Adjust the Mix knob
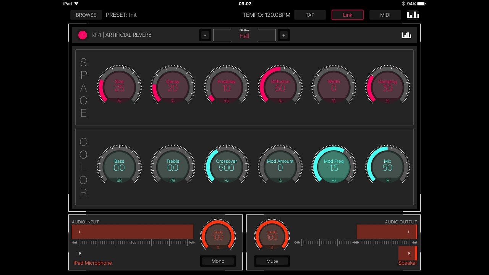Viewport: 489px width, 275px height. pos(387,167)
